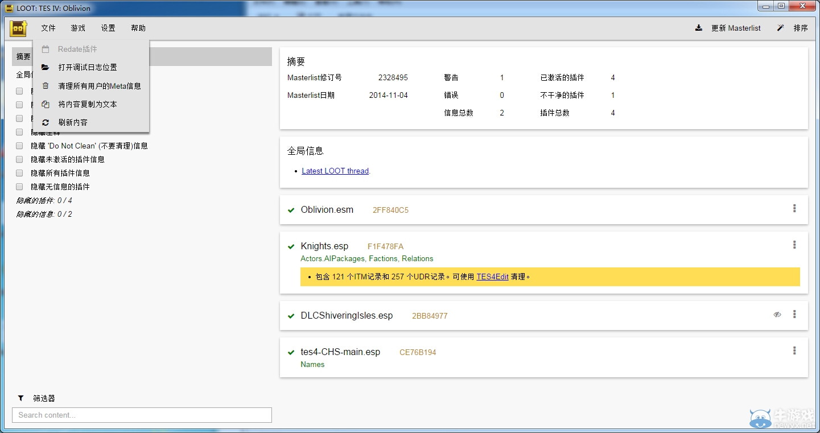Click the green checkmark on tes4-CHS-main.esp
The image size is (820, 433).
coord(291,353)
